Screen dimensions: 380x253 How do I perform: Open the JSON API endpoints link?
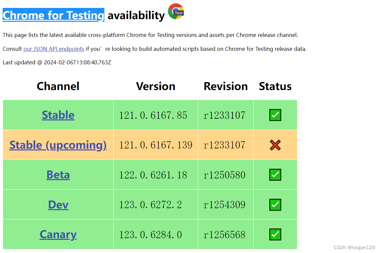[54, 49]
